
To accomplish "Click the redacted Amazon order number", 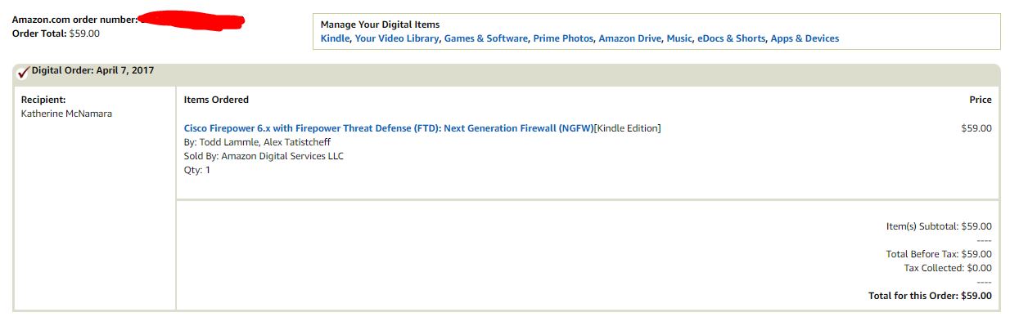I will coord(192,20).
